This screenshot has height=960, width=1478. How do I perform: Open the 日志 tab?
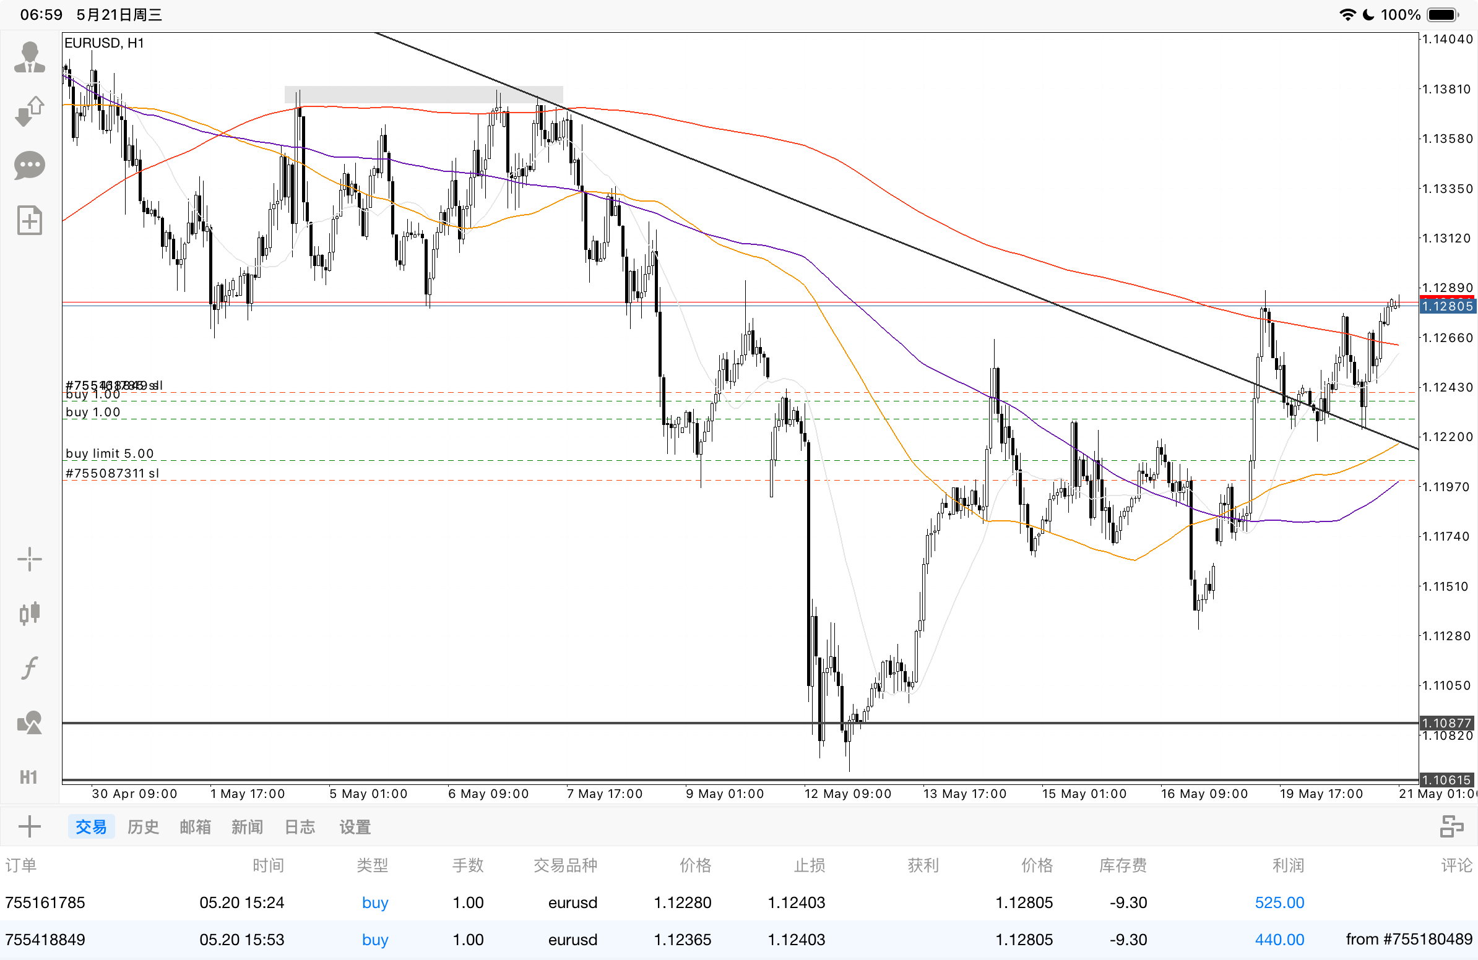pyautogui.click(x=300, y=826)
